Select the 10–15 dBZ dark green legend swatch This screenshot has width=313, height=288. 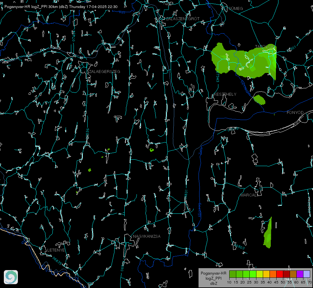pos(233,274)
